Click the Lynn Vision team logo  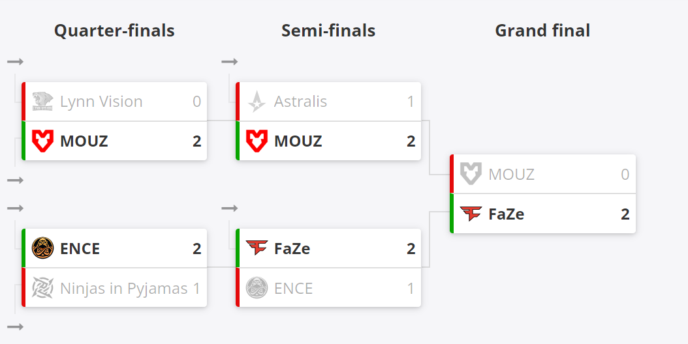click(x=42, y=101)
